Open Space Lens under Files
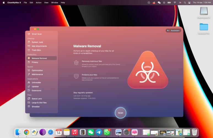The width and height of the screenshot is (213, 138). 37,99
